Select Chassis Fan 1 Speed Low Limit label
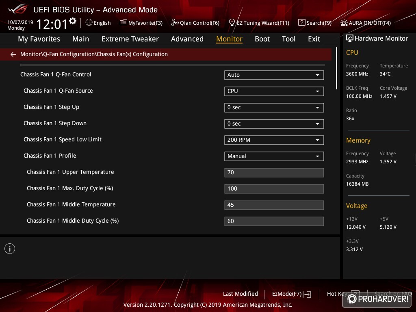The height and width of the screenshot is (312, 416). (62, 140)
